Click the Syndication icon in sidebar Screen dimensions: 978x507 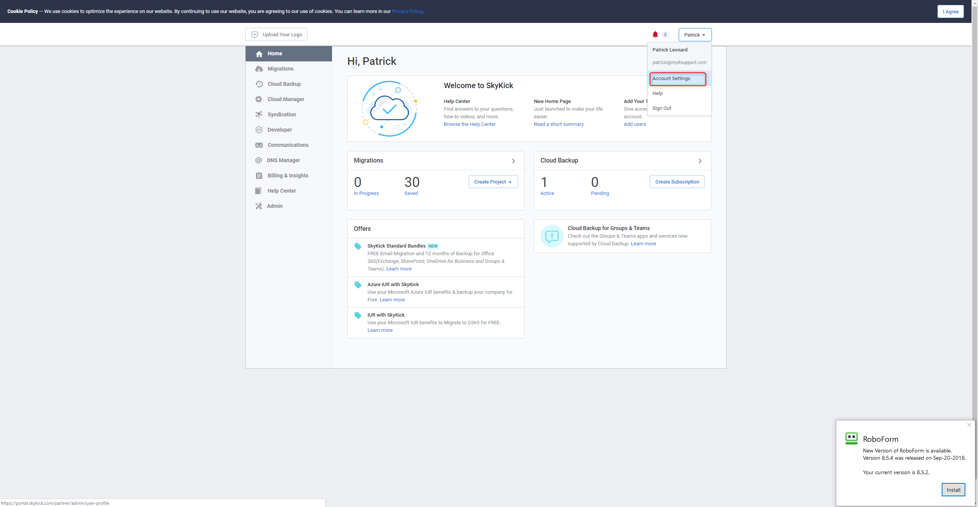point(259,115)
